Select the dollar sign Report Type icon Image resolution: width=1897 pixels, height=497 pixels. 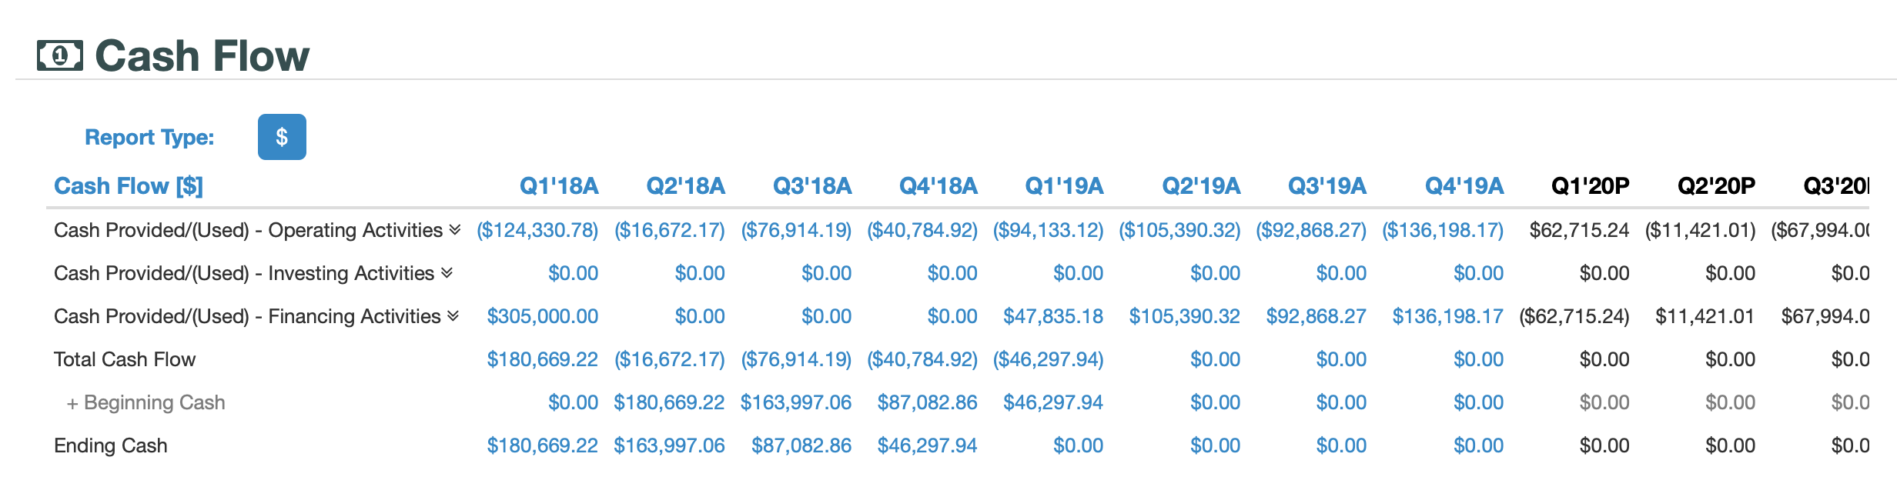click(282, 135)
